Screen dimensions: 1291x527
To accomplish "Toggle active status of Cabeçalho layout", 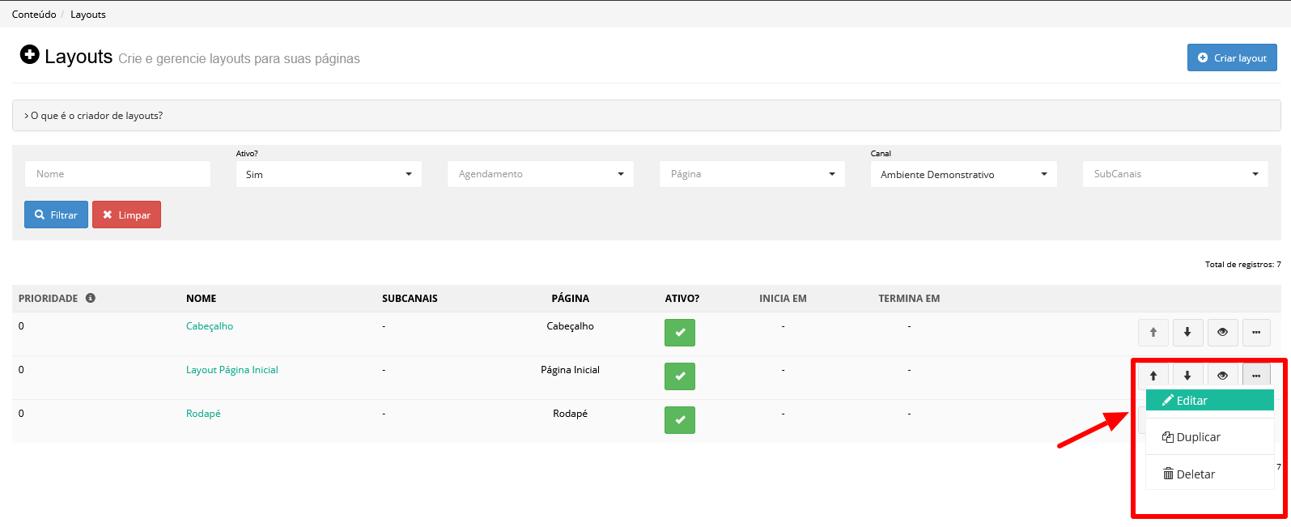I will 680,333.
